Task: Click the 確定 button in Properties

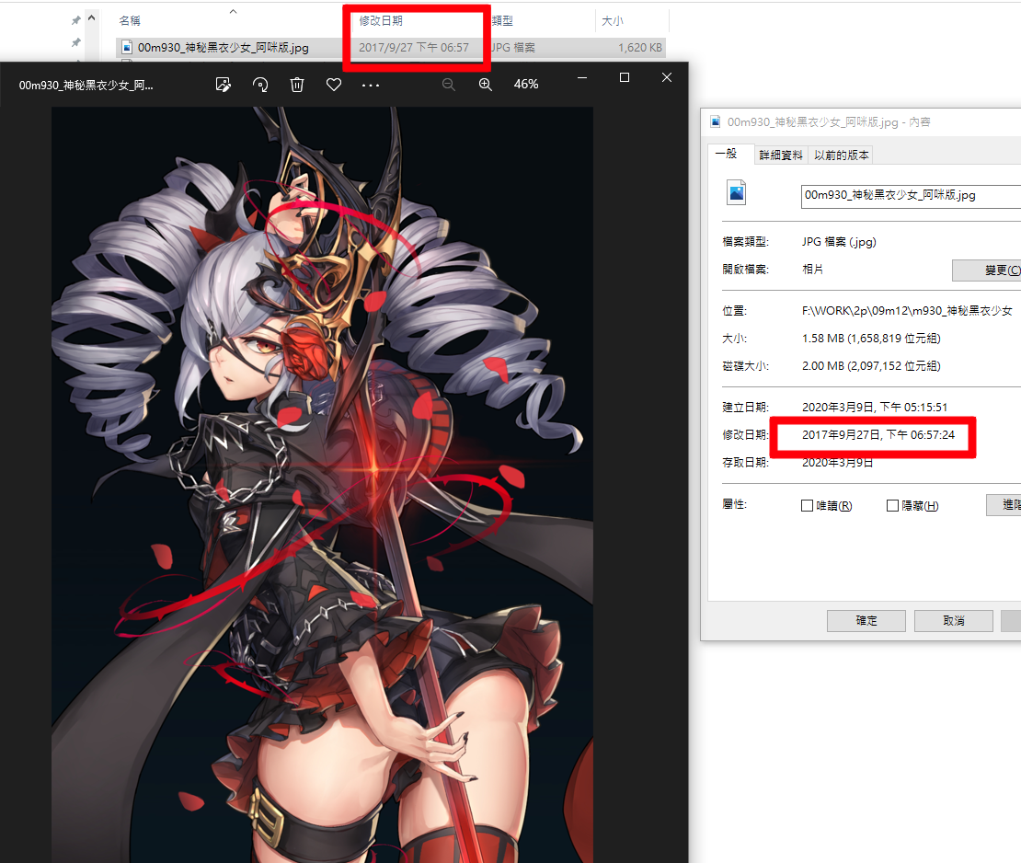Action: coord(866,621)
